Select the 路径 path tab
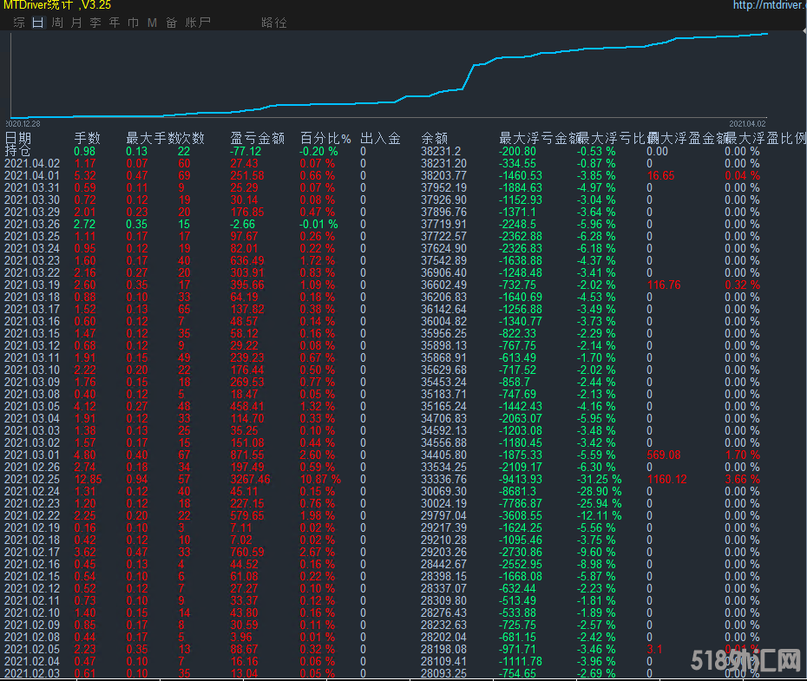This screenshot has height=681, width=807. point(274,22)
